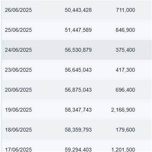
Task: Click the value 50,443,428
Action: tap(78, 10)
